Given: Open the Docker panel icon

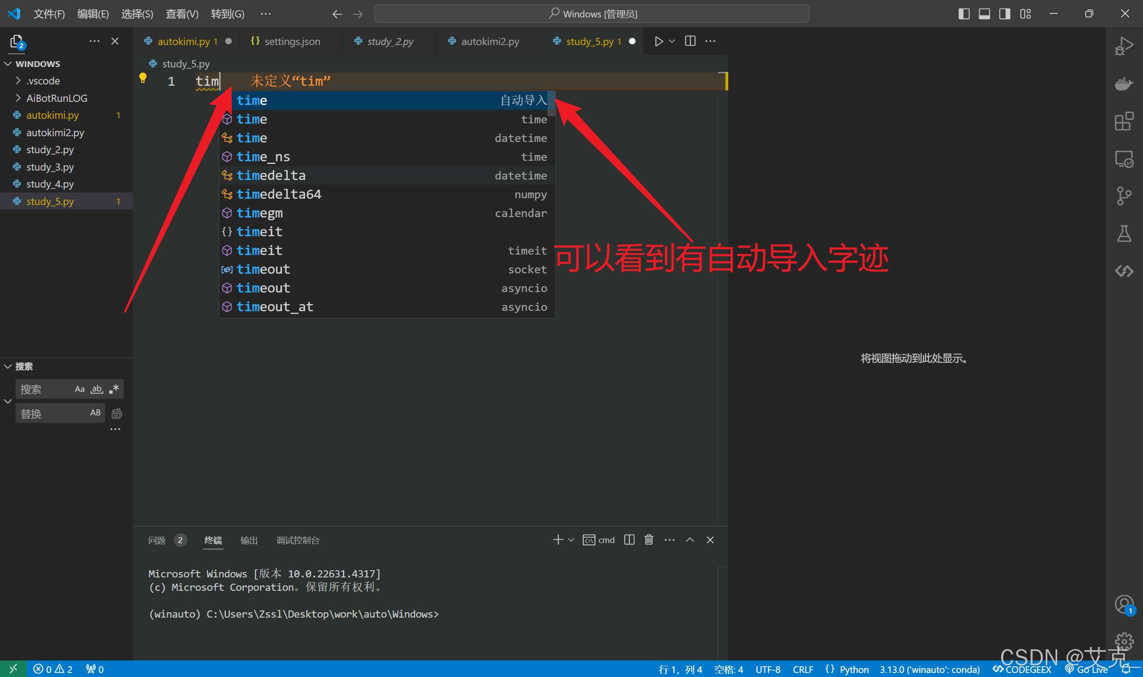Looking at the screenshot, I should click(1123, 84).
